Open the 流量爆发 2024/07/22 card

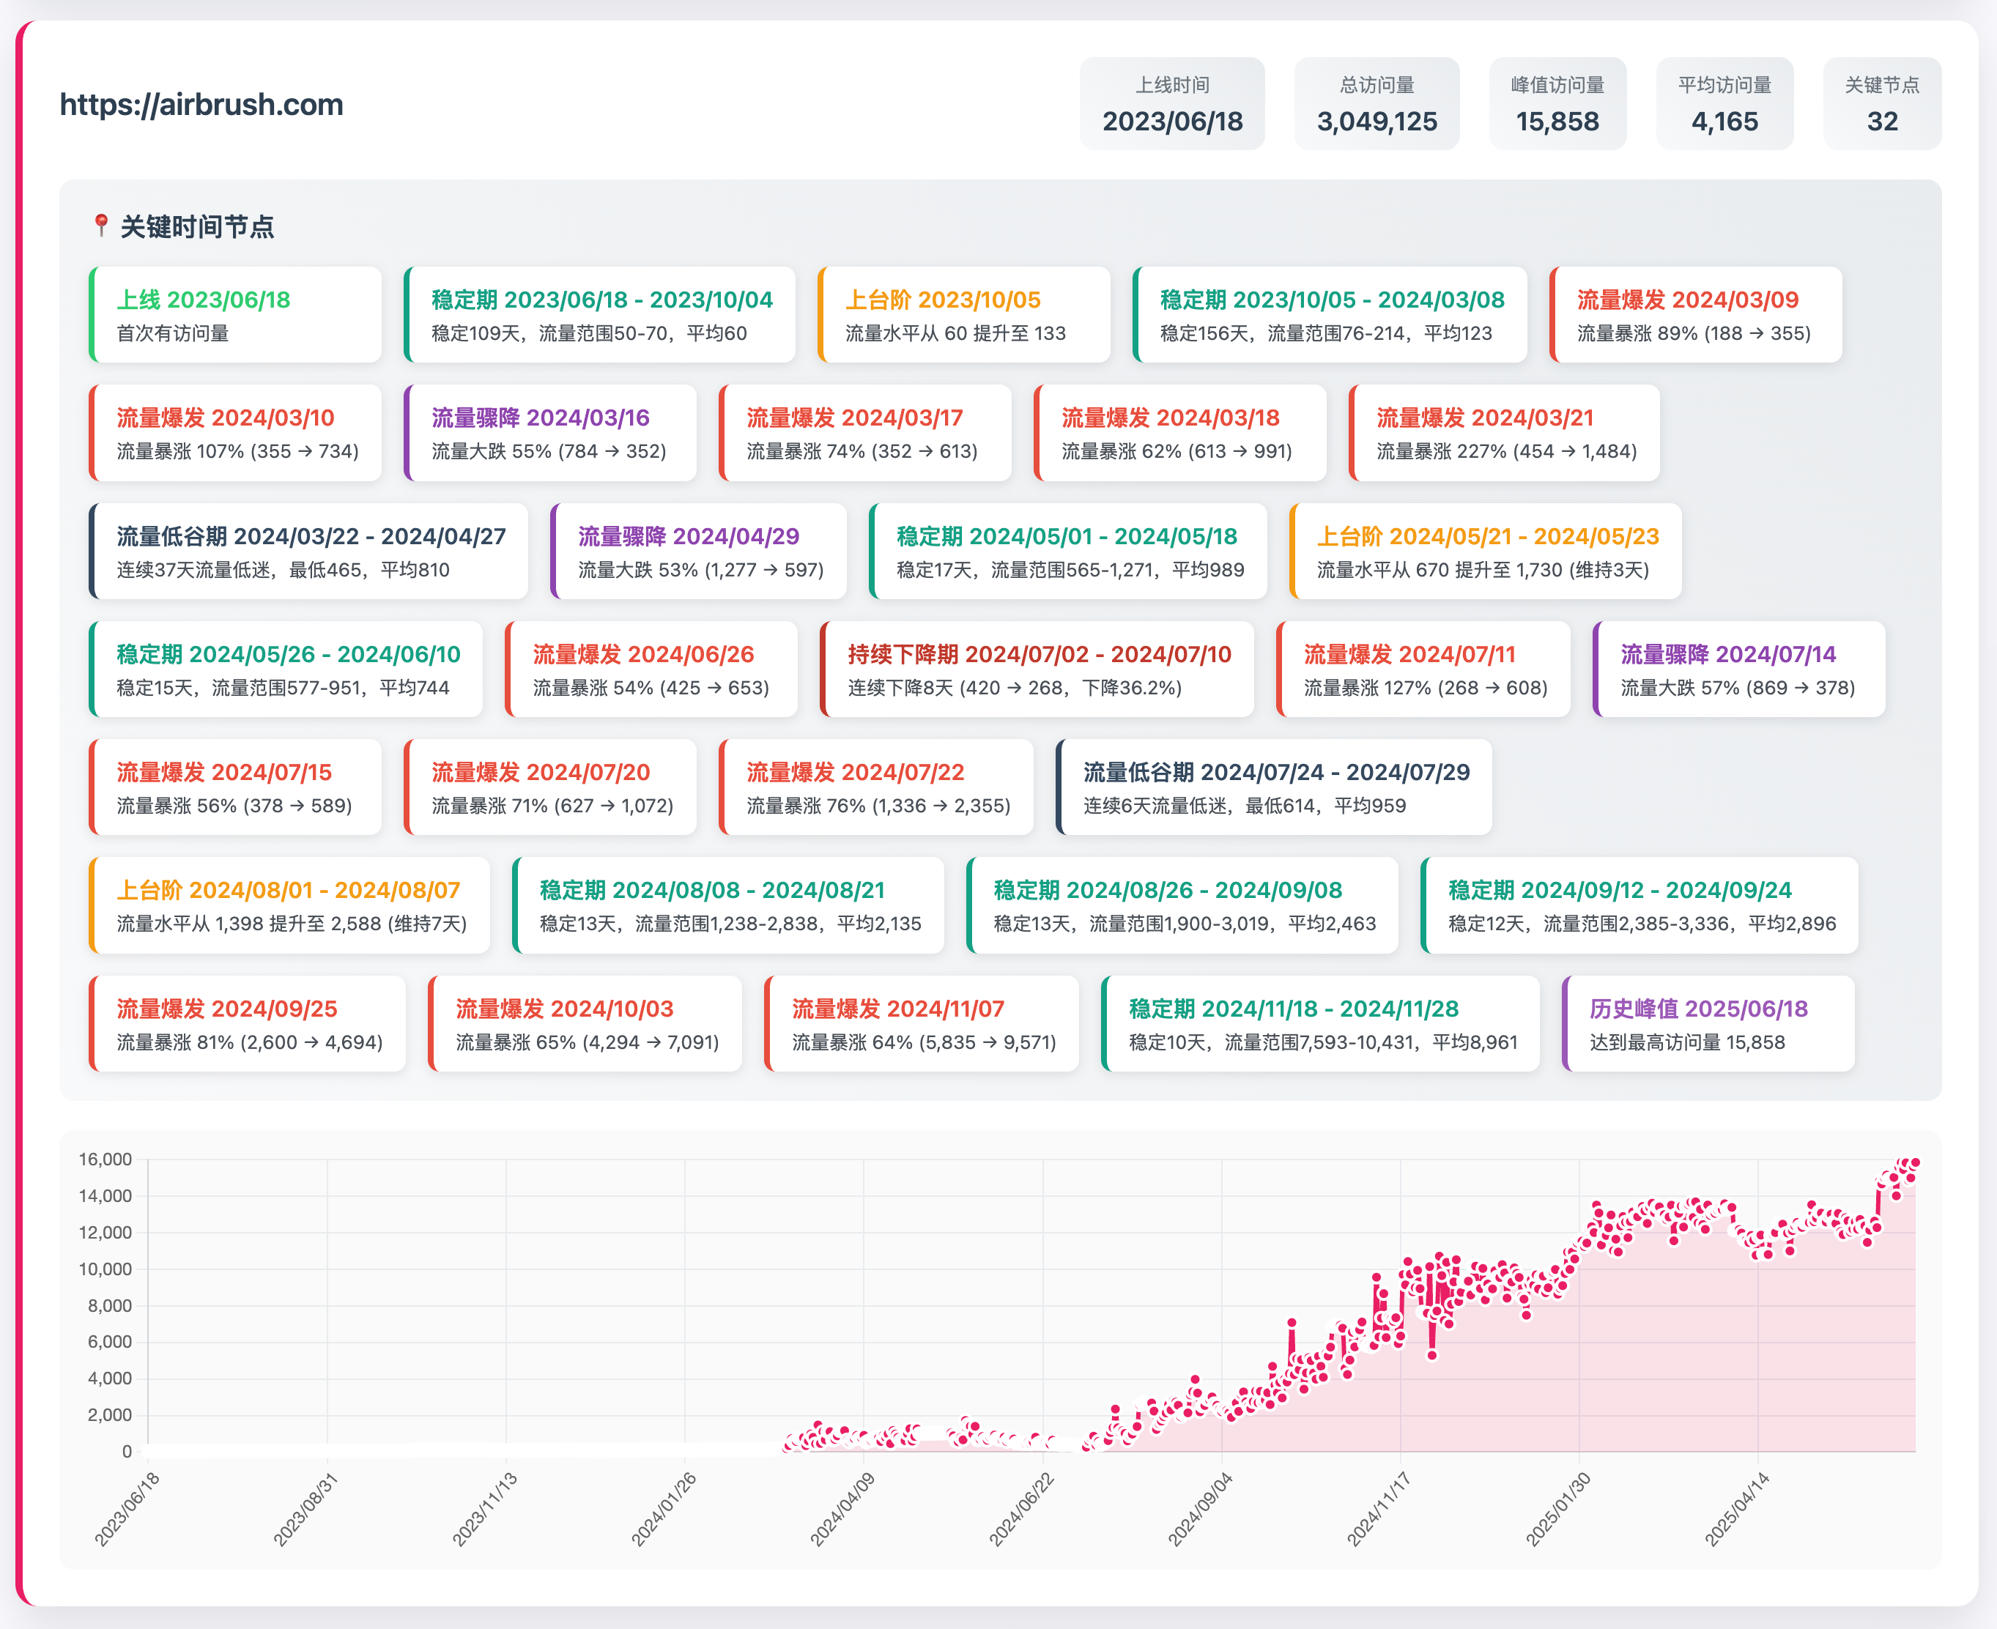click(x=876, y=787)
